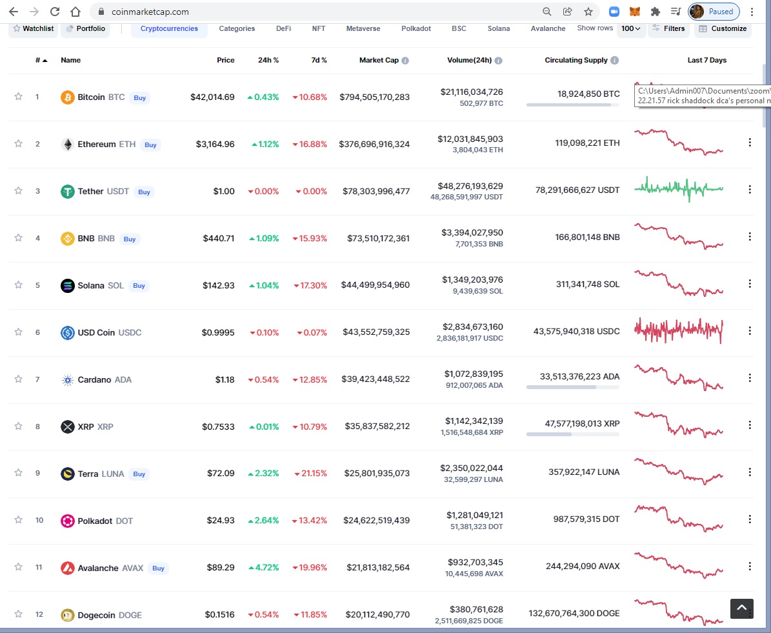Open more options for Polkadot row

[x=750, y=519]
